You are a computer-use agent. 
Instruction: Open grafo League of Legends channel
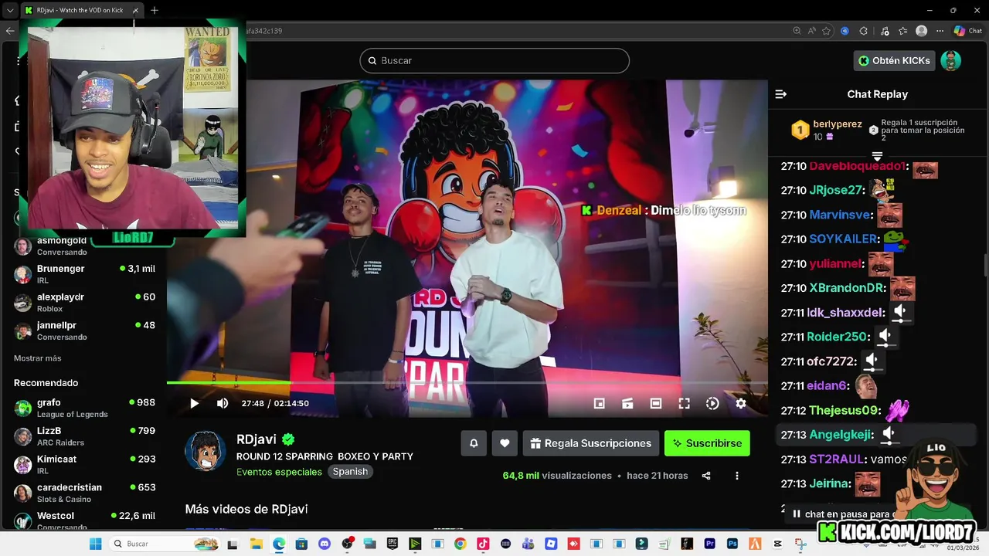pos(84,408)
